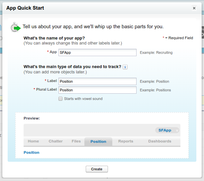Viewport: 204px width, 181px height.
Task: Open the Files tab in preview
Action: point(76,141)
